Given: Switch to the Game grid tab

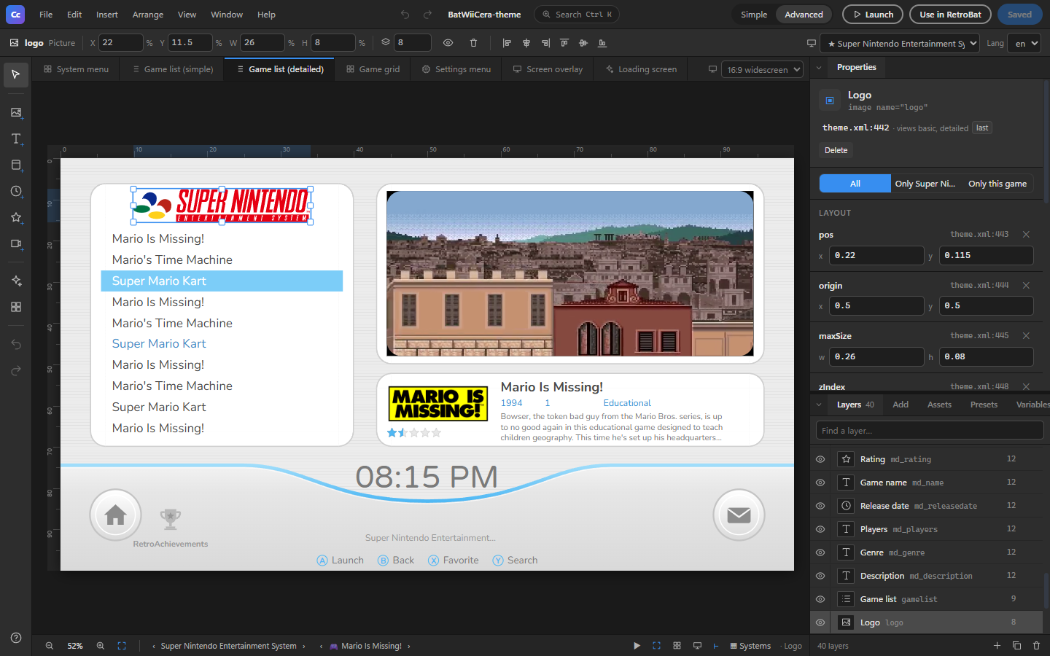Looking at the screenshot, I should coord(373,69).
